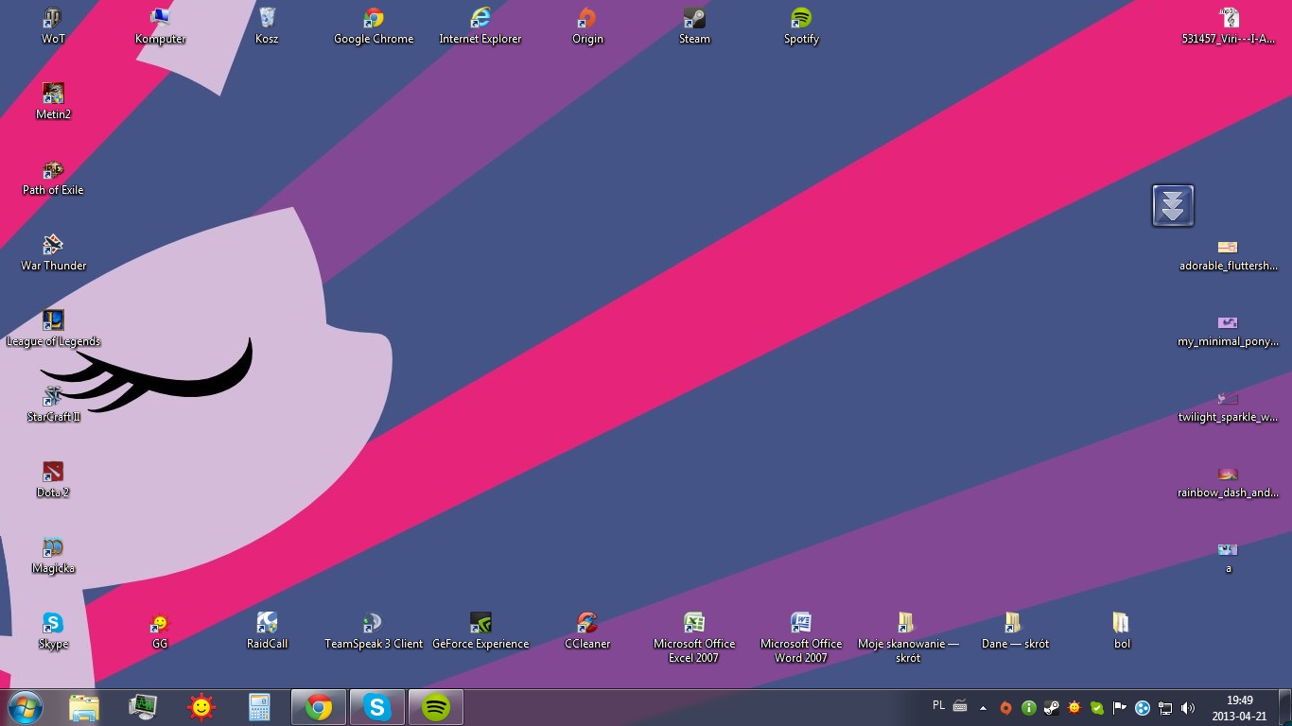Click the GG sun icon in system tray
Image resolution: width=1292 pixels, height=726 pixels.
(1074, 707)
